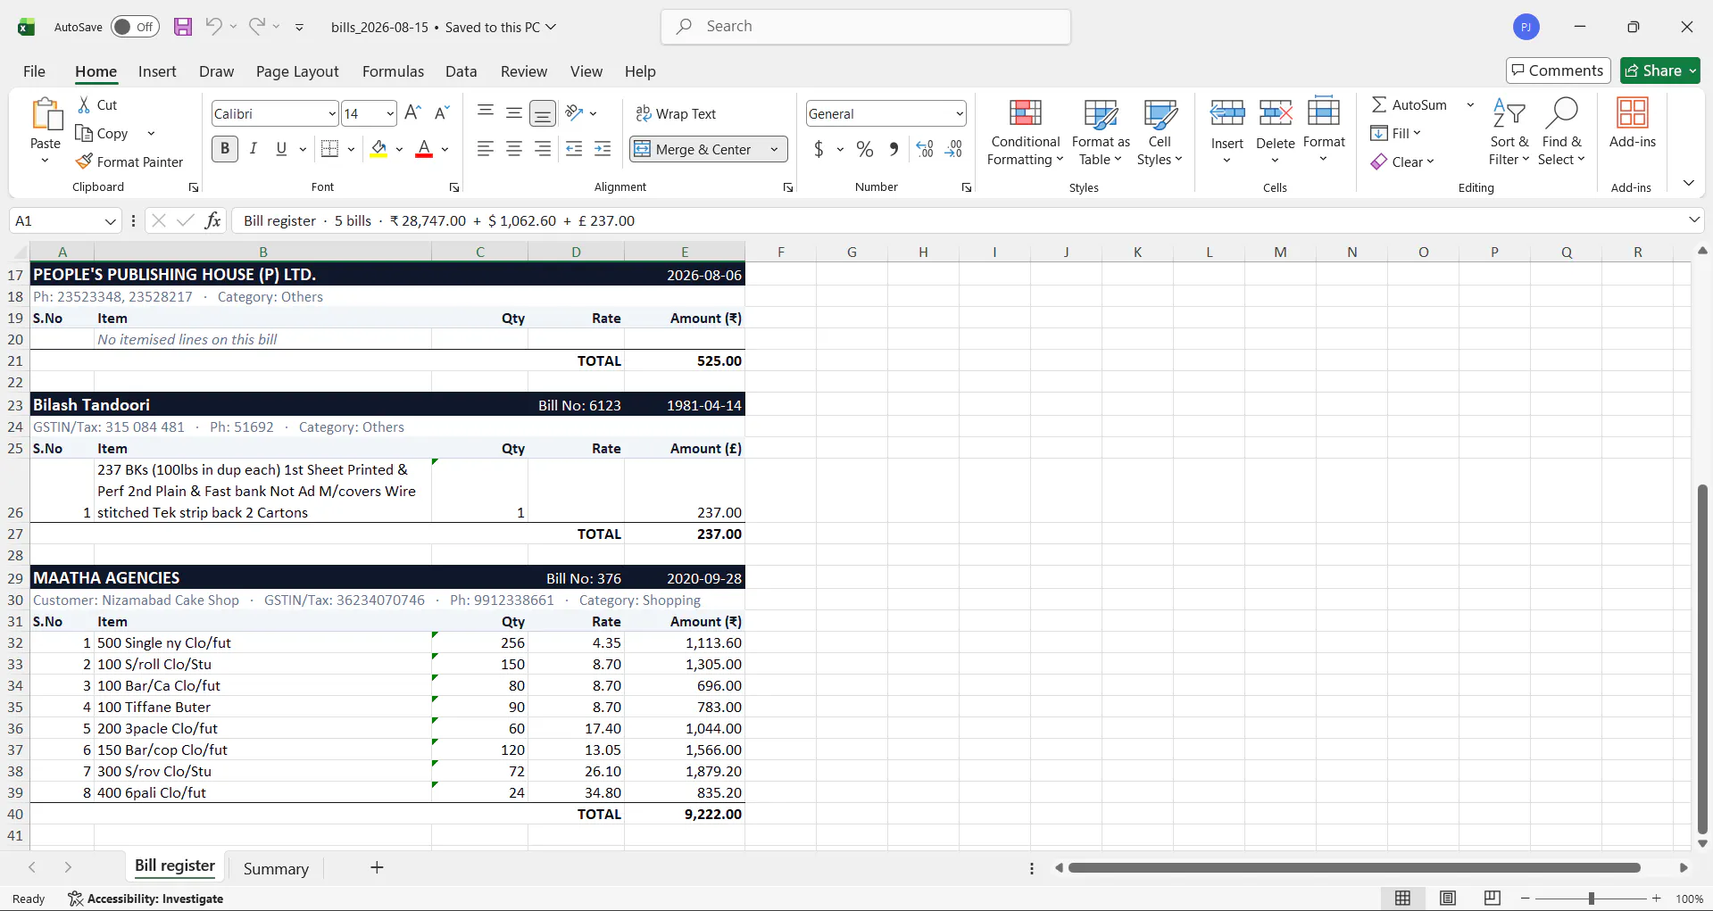The height and width of the screenshot is (911, 1713).
Task: Click the Increase Indent icon
Action: coord(603,149)
